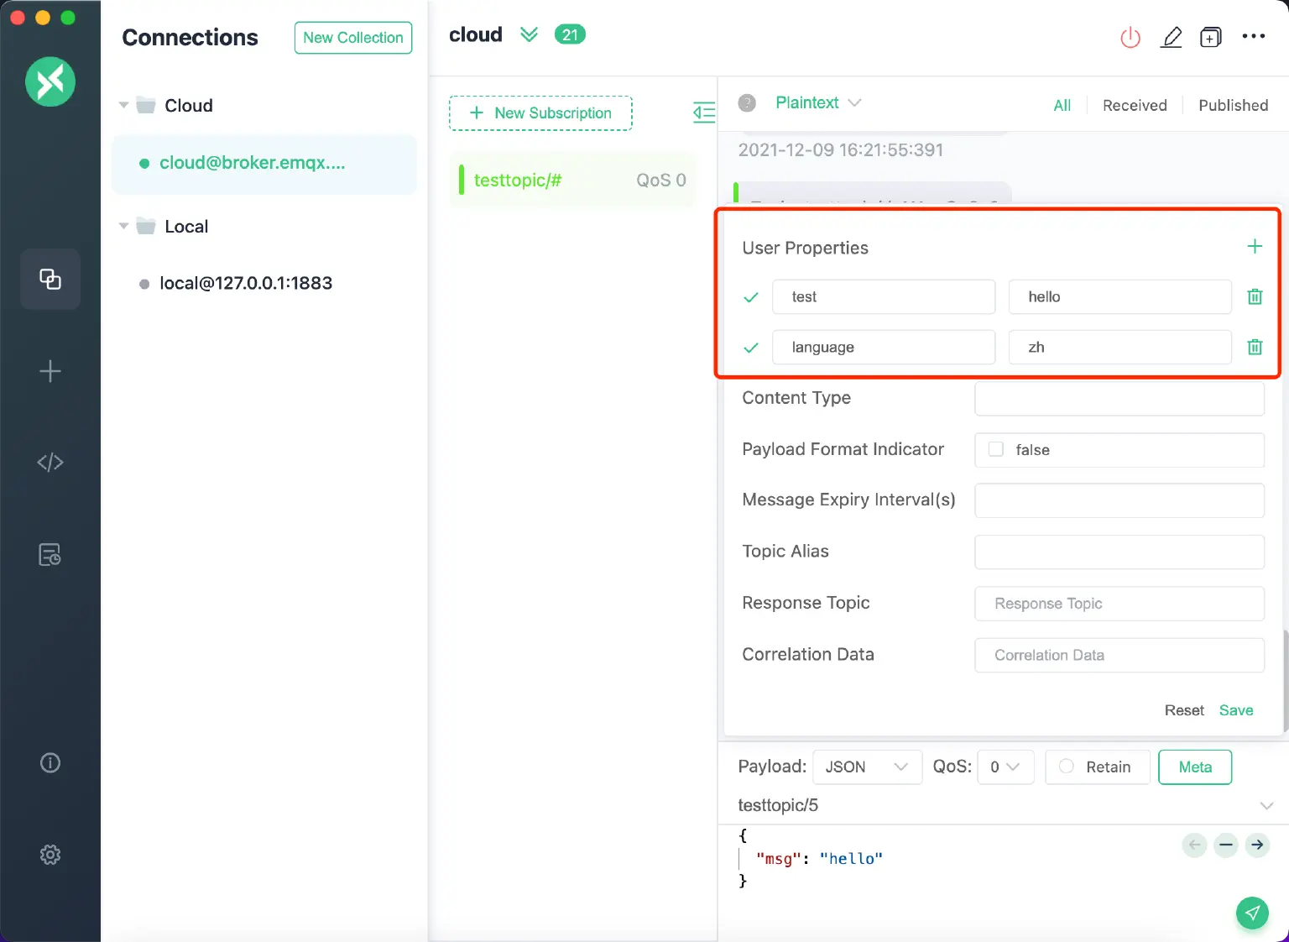The width and height of the screenshot is (1289, 942).
Task: Switch to the Received messages tab
Action: pyautogui.click(x=1135, y=105)
